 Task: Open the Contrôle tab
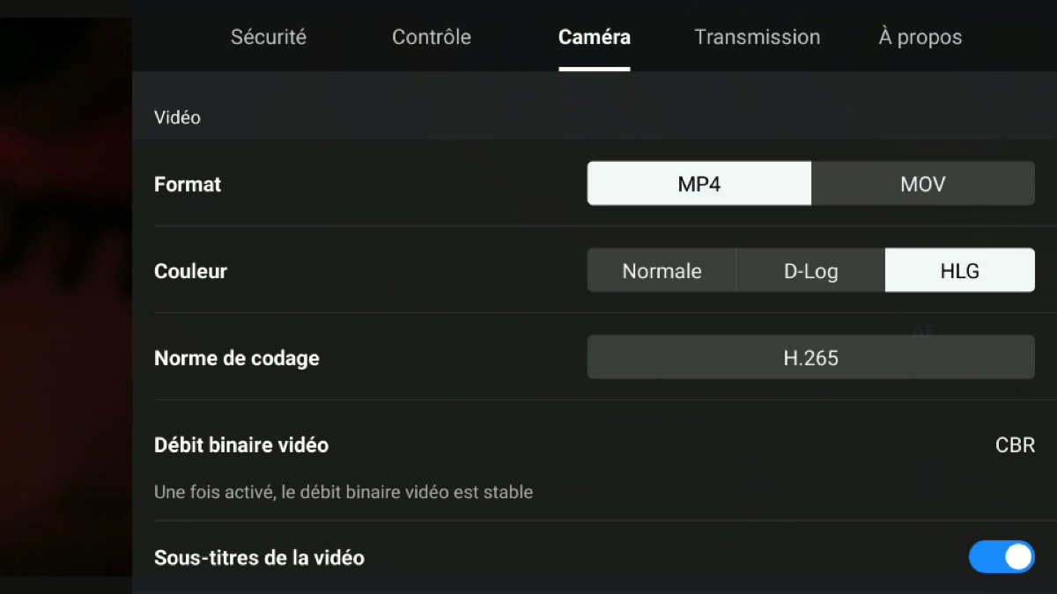[x=432, y=37]
